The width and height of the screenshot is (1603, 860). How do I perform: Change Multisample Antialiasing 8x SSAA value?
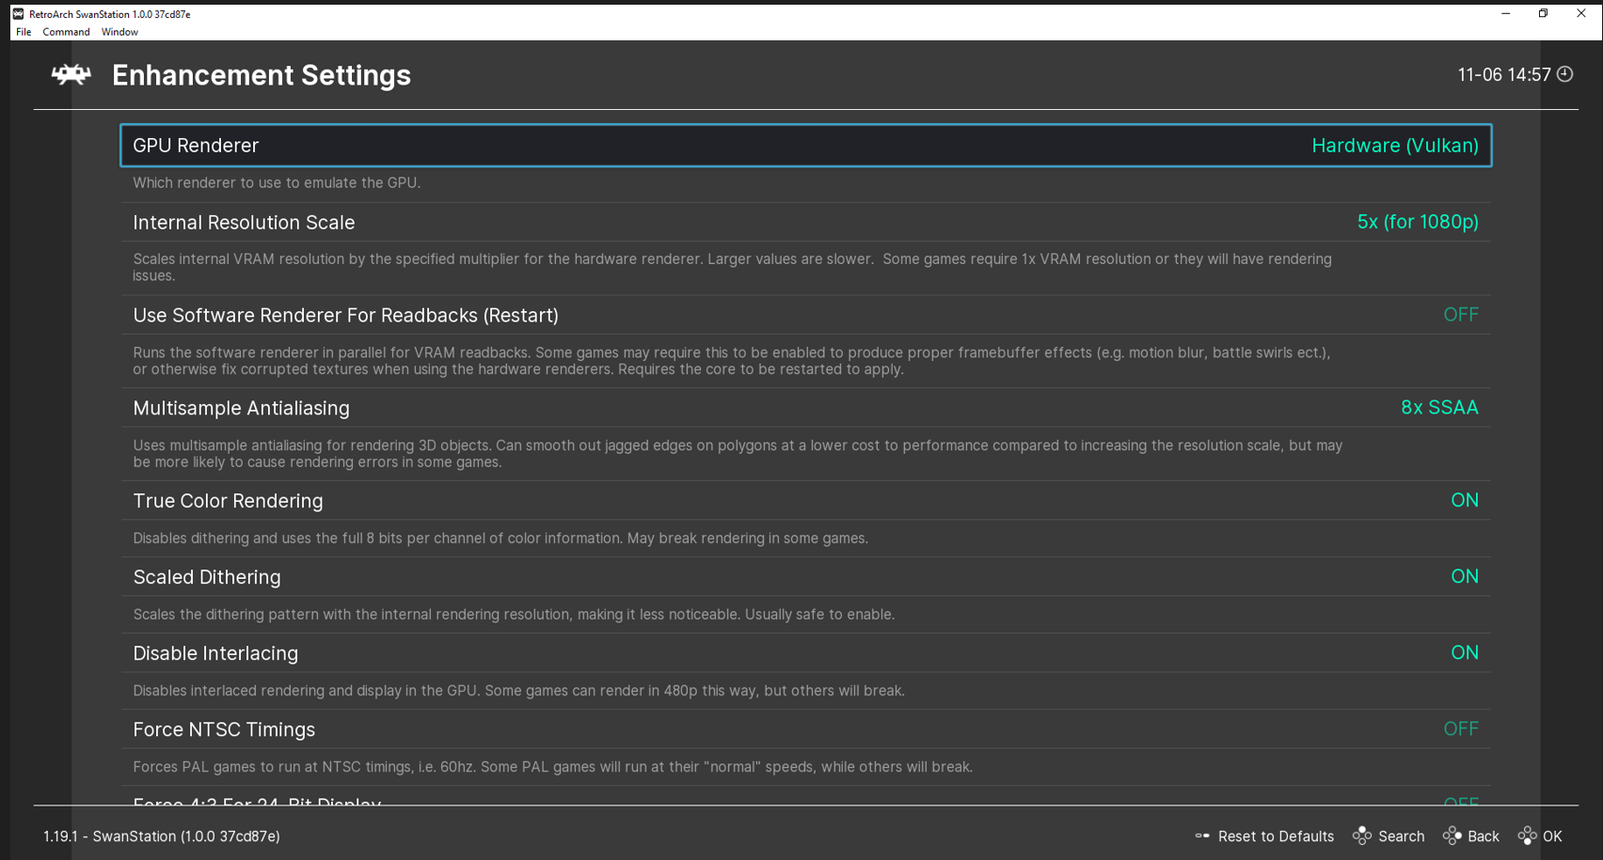coord(1439,407)
